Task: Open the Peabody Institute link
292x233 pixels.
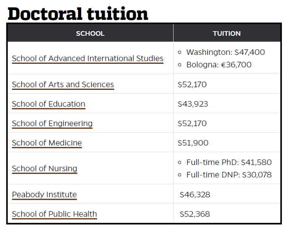Action: pyautogui.click(x=44, y=194)
